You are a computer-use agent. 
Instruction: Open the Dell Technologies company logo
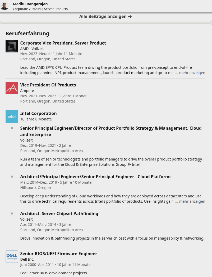[x=12, y=257]
